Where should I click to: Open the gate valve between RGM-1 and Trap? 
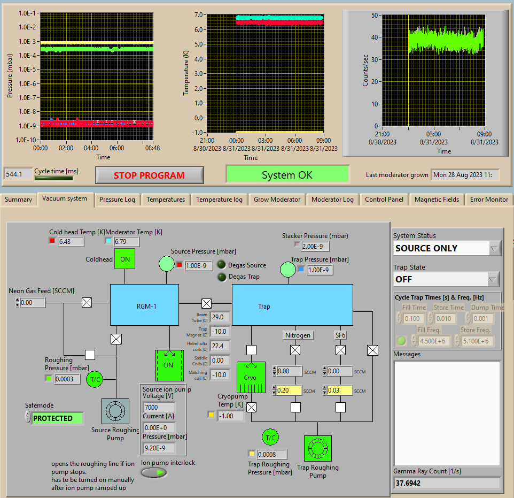click(x=206, y=303)
